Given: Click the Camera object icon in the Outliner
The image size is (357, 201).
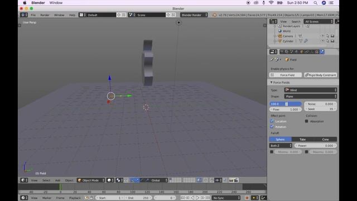Looking at the screenshot, I should (x=280, y=36).
